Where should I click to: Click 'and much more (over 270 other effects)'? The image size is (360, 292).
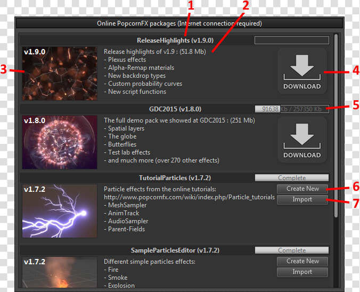tap(162, 160)
